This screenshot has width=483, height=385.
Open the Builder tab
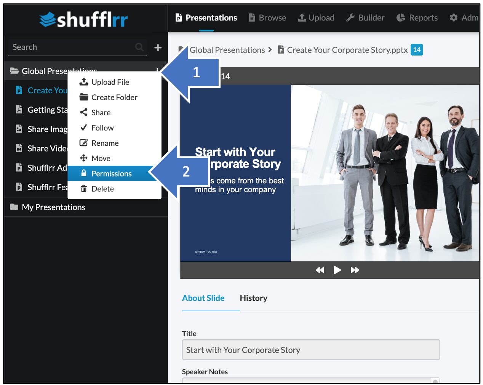[366, 17]
